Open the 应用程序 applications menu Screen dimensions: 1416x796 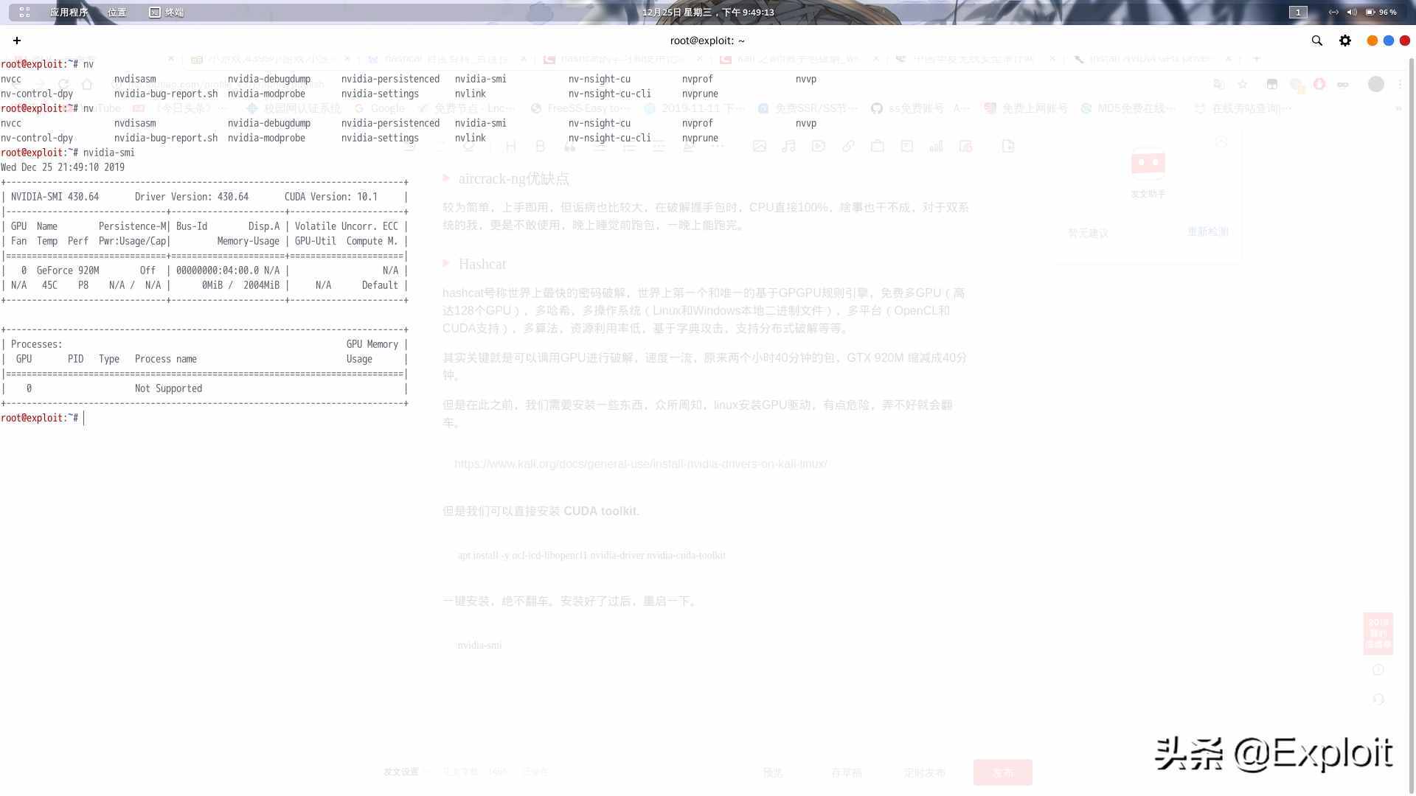click(67, 11)
